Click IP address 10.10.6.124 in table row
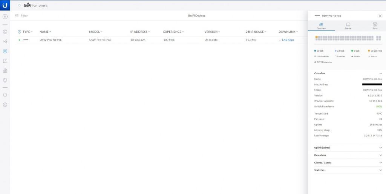386x194 pixels. coord(138,40)
